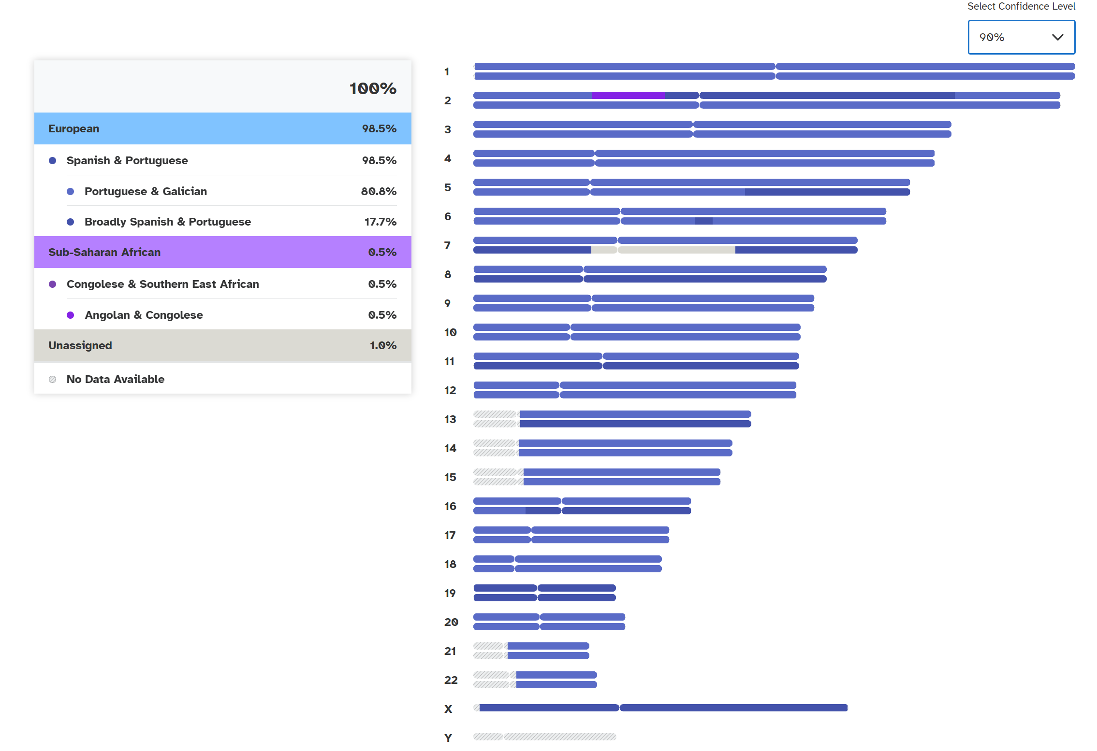Click the X chromosome bar
The height and width of the screenshot is (751, 1097).
point(662,708)
